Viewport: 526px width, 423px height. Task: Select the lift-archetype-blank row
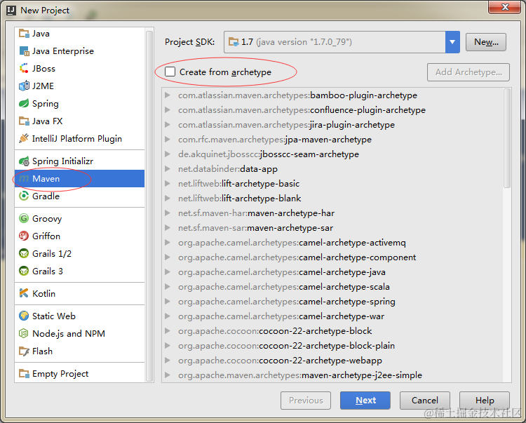coord(332,199)
